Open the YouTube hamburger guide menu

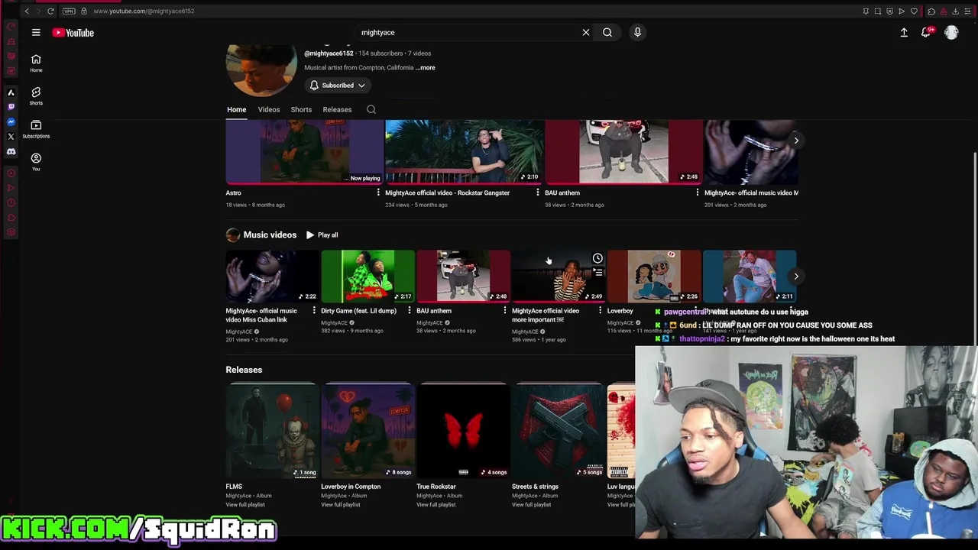coord(36,33)
